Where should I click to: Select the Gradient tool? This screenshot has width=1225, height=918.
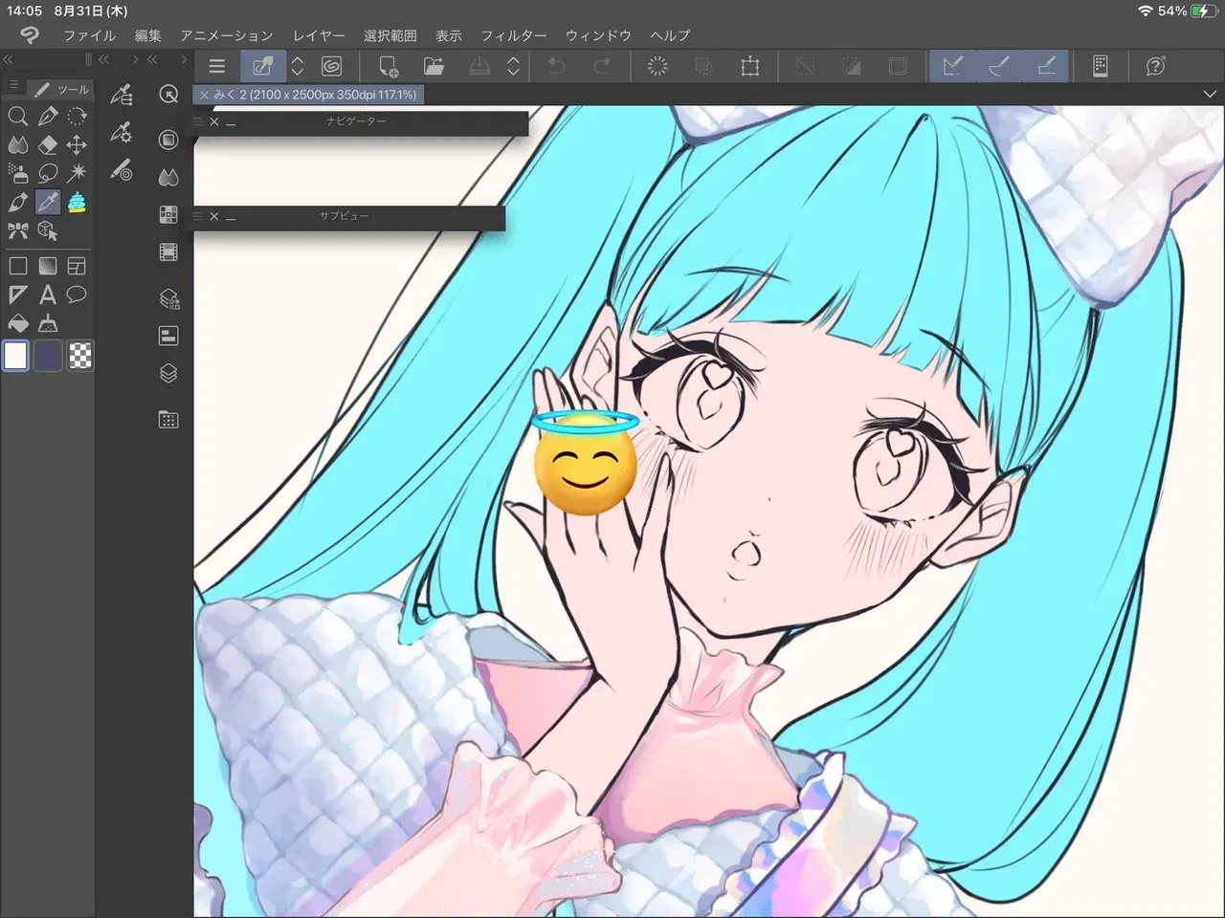point(47,266)
